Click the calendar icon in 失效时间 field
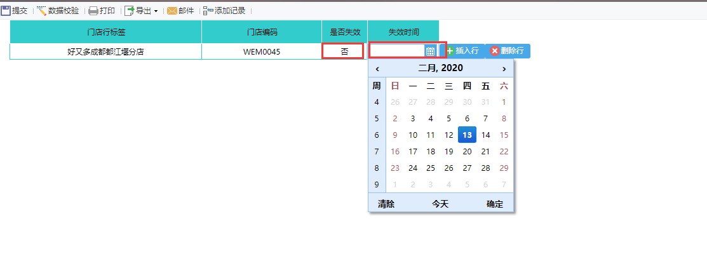Image resolution: width=707 pixels, height=268 pixels. (430, 51)
